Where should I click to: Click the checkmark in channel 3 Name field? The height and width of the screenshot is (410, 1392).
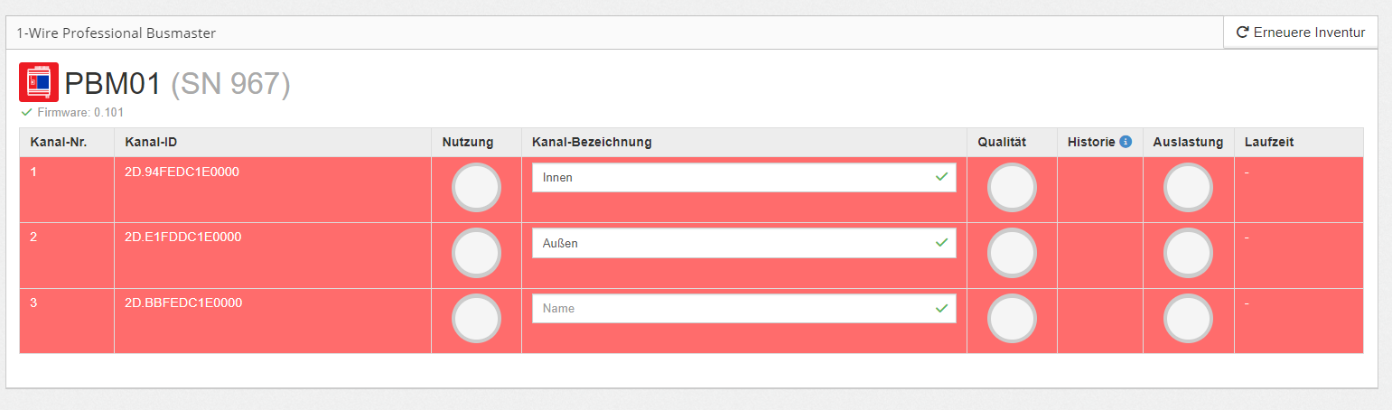[x=942, y=308]
